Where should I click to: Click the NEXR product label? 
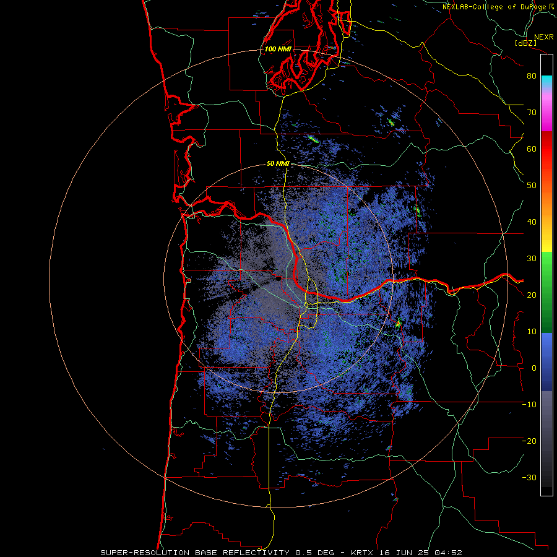[543, 37]
